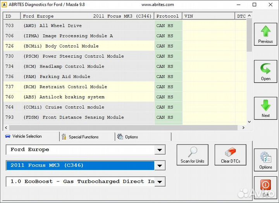The width and height of the screenshot is (279, 203).
Task: Click the Open curved-arrow button
Action: click(x=265, y=71)
